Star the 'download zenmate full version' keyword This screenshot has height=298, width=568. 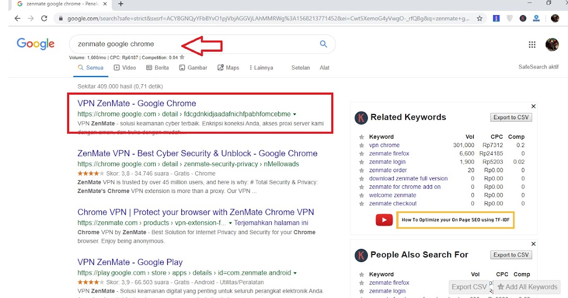[362, 179]
